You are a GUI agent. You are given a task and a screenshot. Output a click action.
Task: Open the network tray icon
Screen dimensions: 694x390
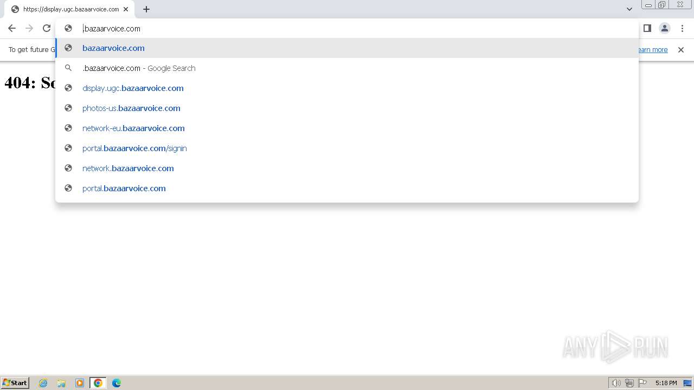[629, 383]
